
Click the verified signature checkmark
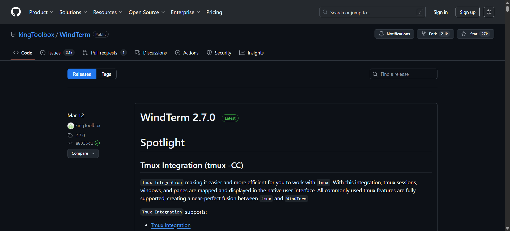click(97, 143)
